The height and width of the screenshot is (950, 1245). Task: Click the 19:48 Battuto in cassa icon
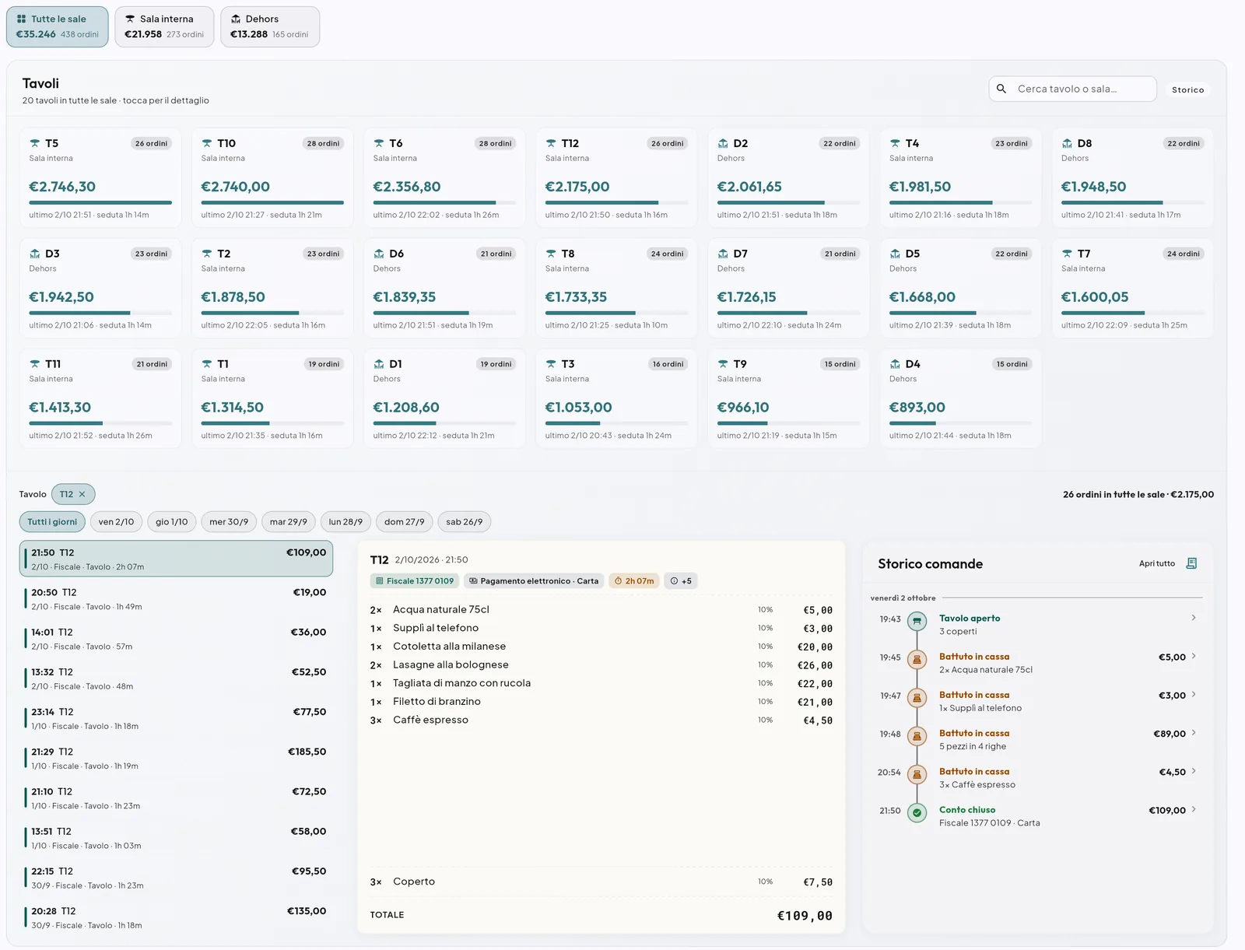[917, 735]
